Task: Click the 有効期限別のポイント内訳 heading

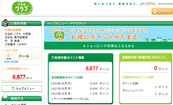Action: click(x=67, y=77)
